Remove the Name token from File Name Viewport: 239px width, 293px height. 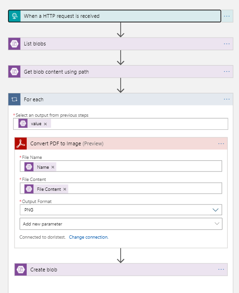click(x=53, y=167)
